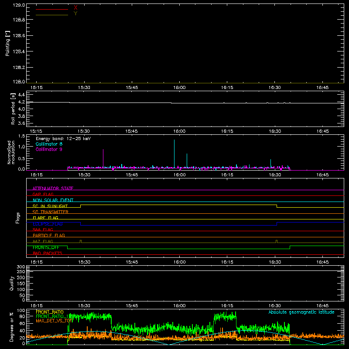Click the second AAZ_FLAG pulse near 16:30
349x349 pixels.
tap(277, 242)
